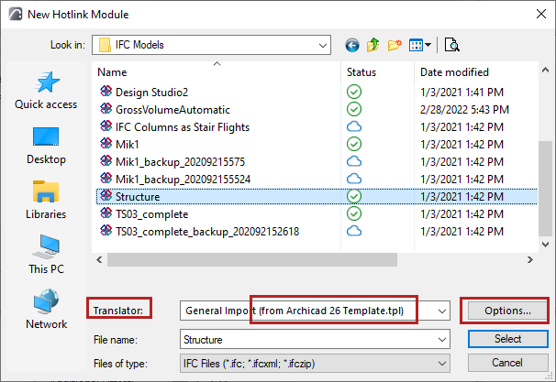
Task: Cancel the hotlink module dialog
Action: (508, 361)
